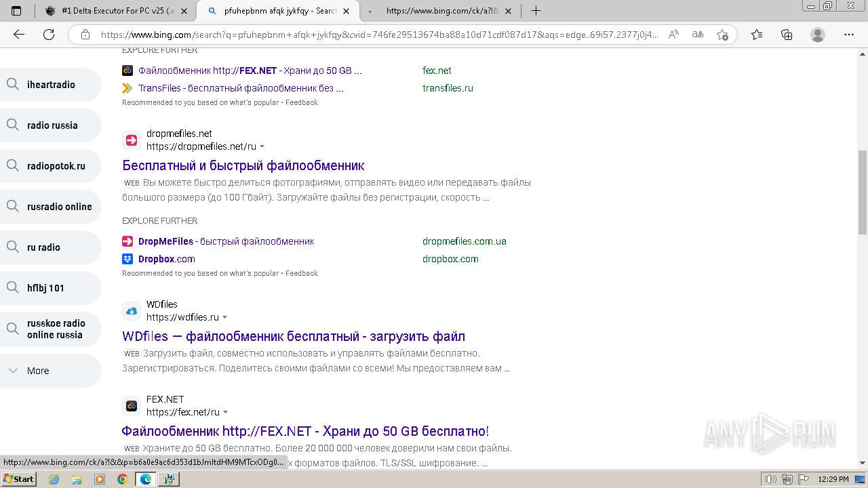Open DropMeFiles быстрый файлообменник link
The width and height of the screenshot is (868, 488).
pos(226,241)
